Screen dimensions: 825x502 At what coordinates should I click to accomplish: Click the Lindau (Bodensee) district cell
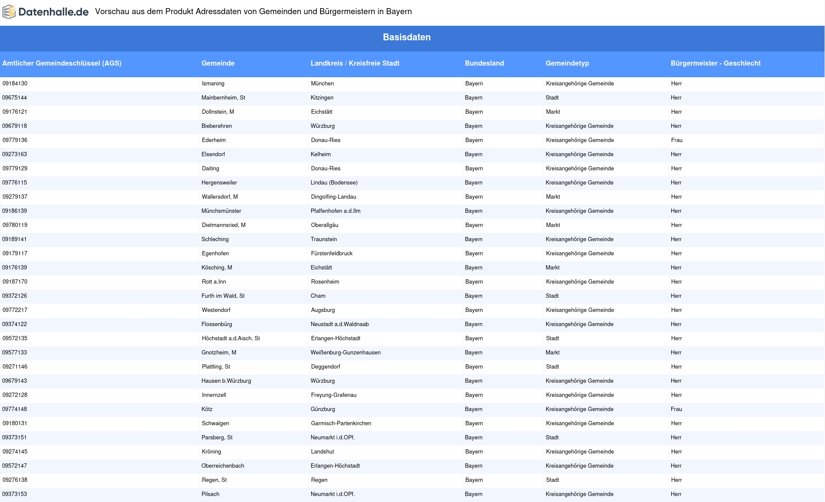pos(334,183)
